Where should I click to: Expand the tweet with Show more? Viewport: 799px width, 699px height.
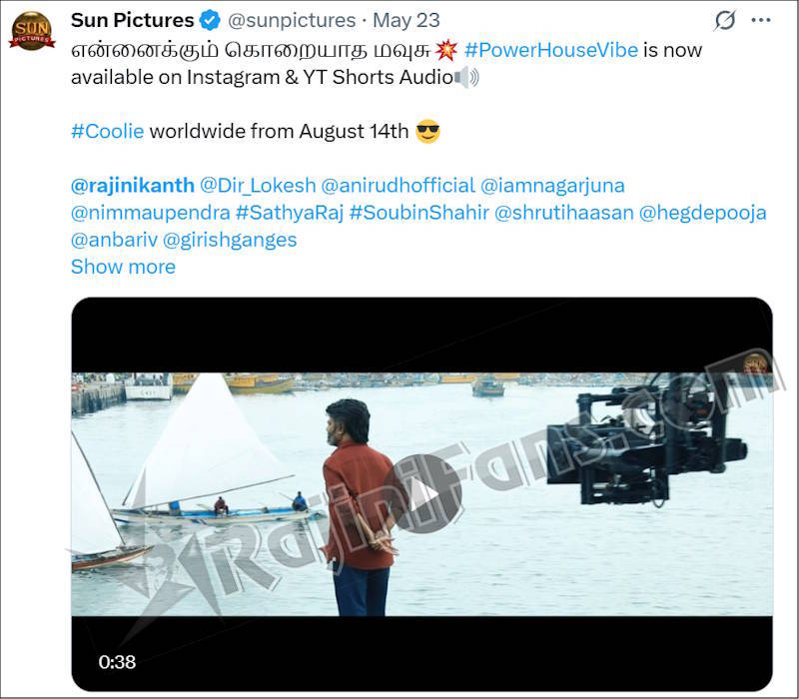[x=123, y=267]
